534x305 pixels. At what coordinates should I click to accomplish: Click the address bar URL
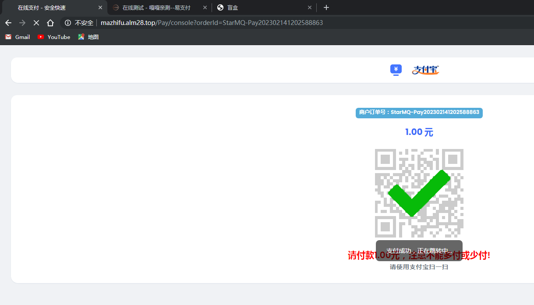[212, 23]
